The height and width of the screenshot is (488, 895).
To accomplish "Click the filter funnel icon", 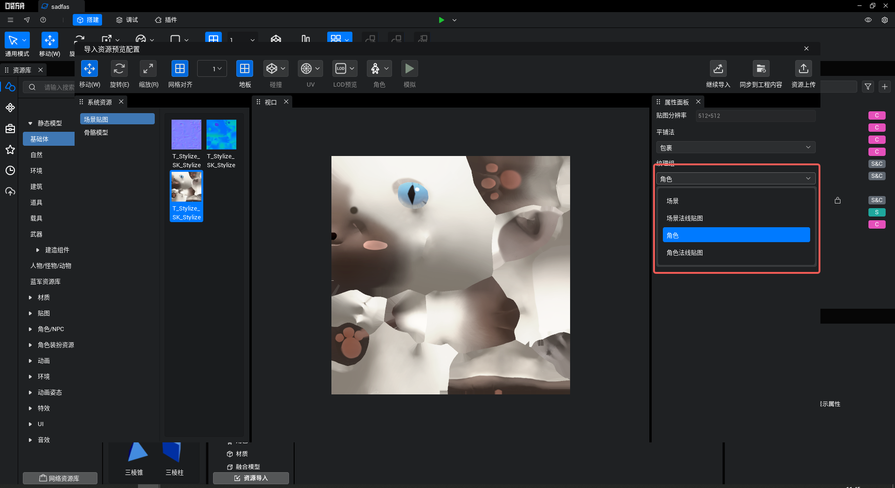I will (868, 87).
